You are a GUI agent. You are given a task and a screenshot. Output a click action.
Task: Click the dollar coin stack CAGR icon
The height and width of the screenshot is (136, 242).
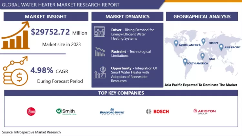(x=15, y=71)
